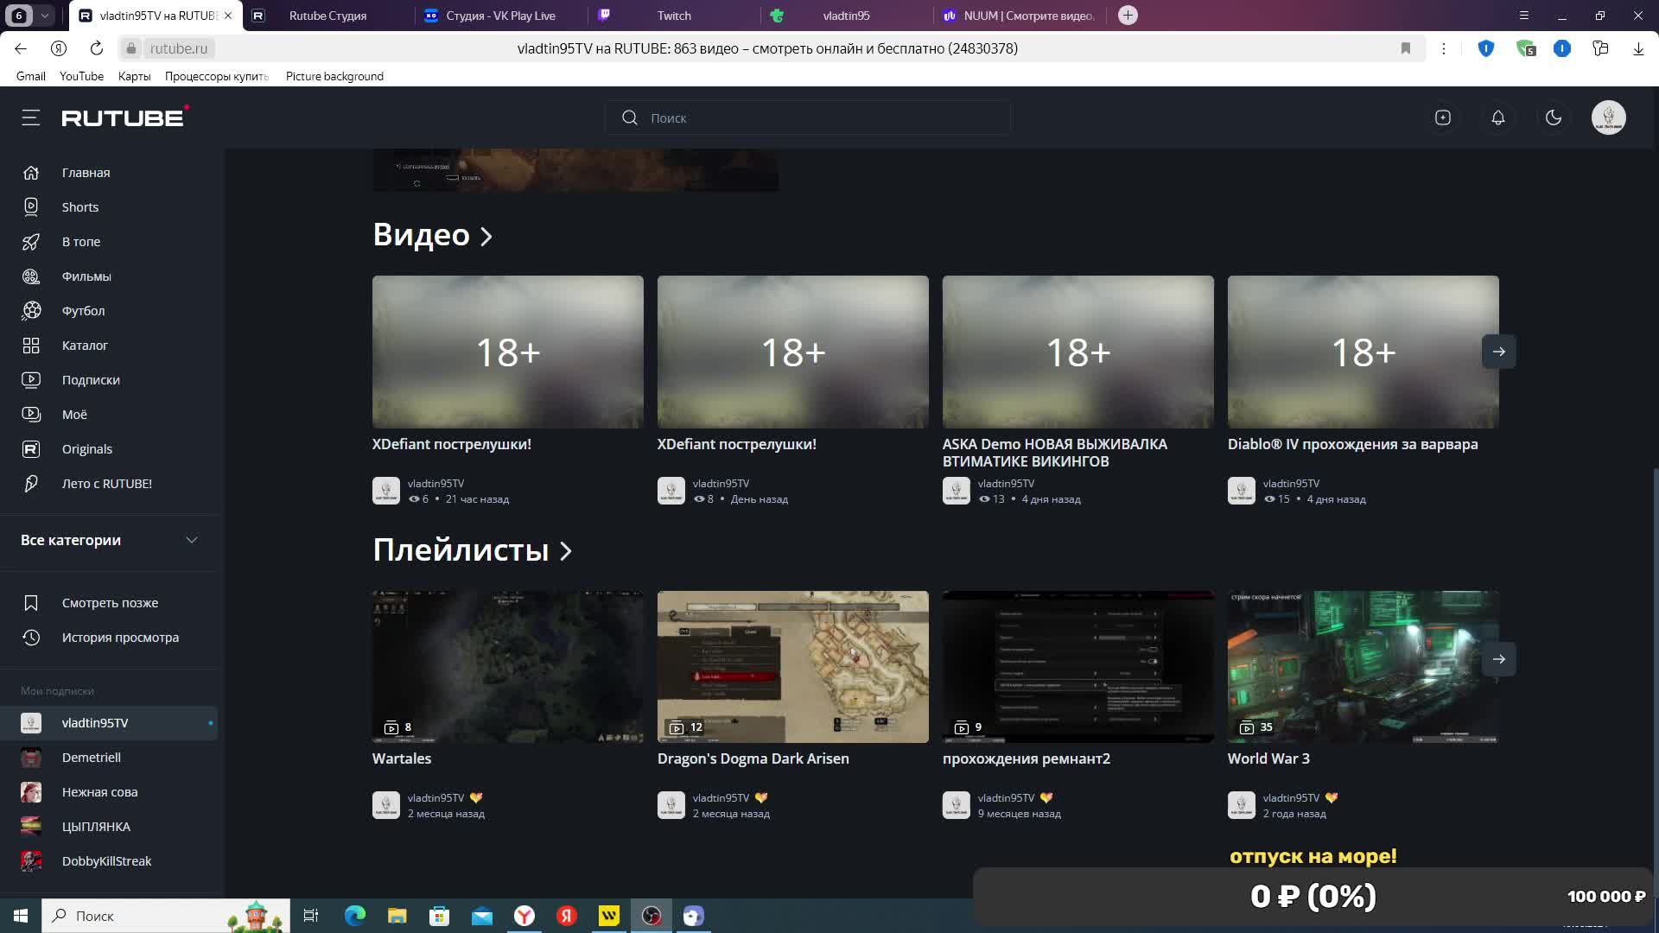Click the user profile avatar

[1608, 117]
